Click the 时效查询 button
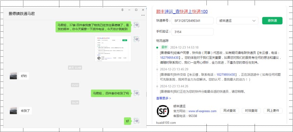 click(251, 110)
